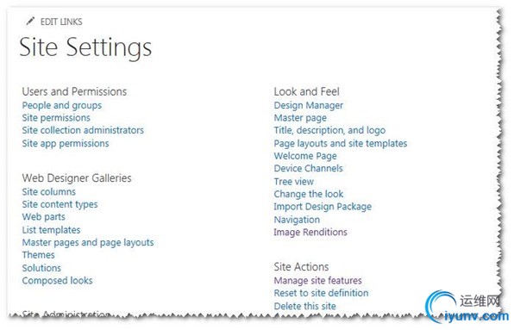The width and height of the screenshot is (514, 330).
Task: Select Change the look
Action: [x=309, y=194]
